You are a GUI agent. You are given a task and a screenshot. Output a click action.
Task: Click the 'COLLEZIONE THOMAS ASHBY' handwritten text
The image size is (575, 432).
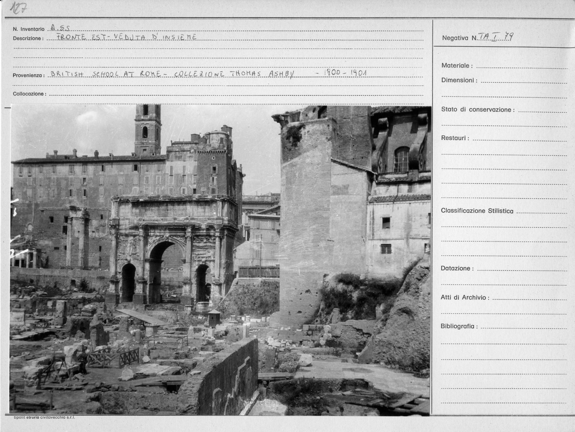tap(234, 74)
